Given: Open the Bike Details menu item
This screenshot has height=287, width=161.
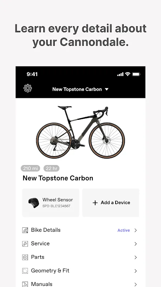Looking at the screenshot, I should coord(80,230).
